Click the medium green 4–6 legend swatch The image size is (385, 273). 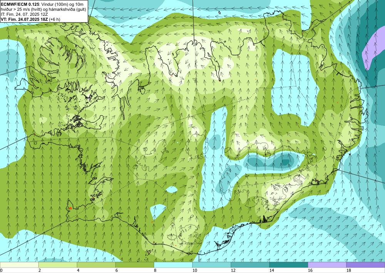tap(96, 265)
